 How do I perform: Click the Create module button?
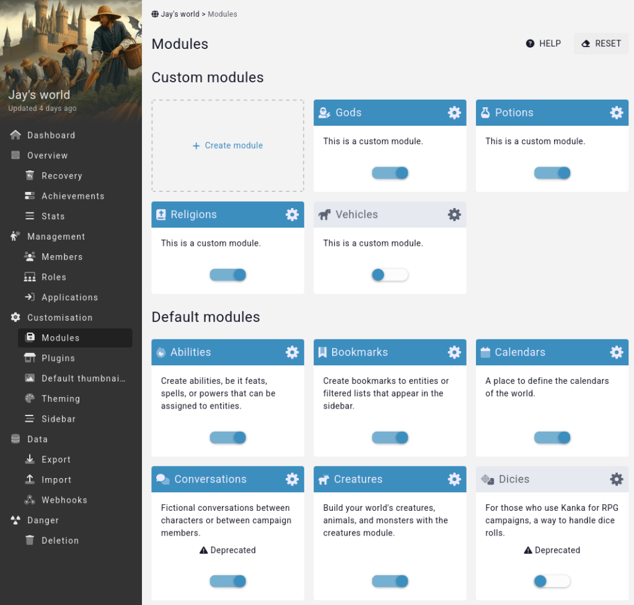(x=227, y=145)
